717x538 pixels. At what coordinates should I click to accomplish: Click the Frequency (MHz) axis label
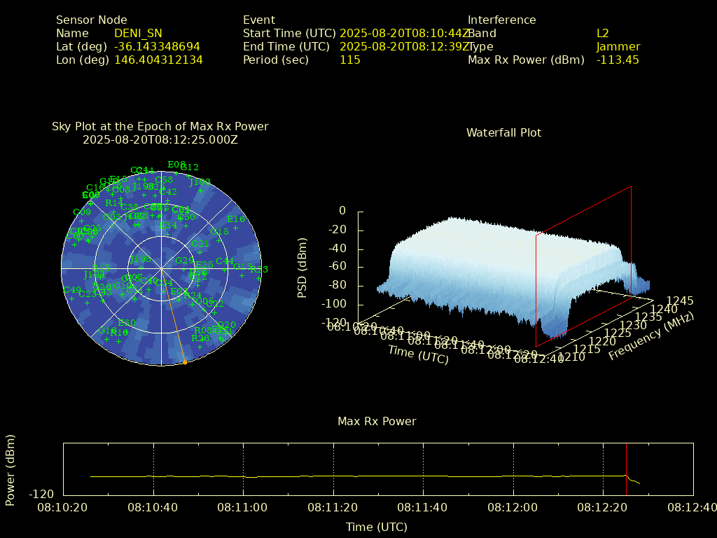coord(650,337)
